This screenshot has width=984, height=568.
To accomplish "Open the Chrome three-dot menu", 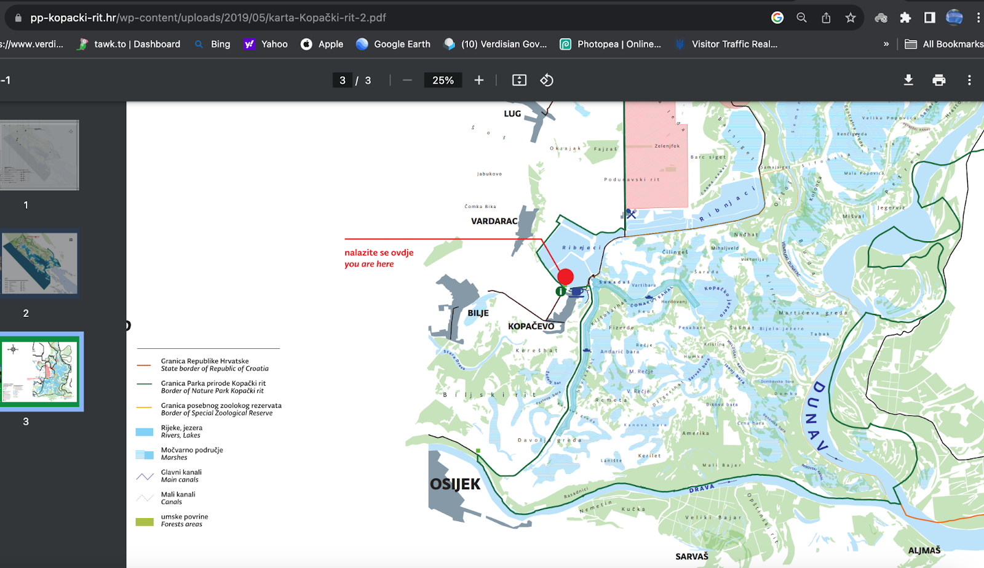I will point(978,18).
